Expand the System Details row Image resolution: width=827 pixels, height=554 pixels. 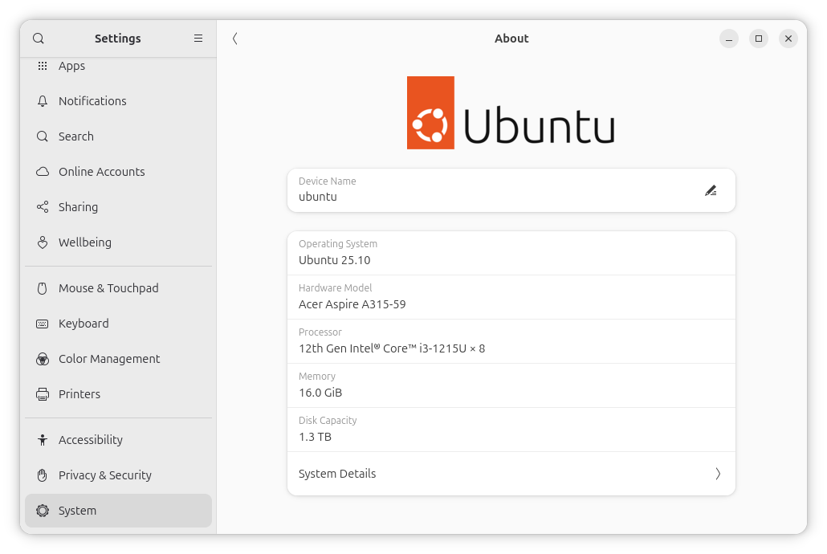click(511, 474)
